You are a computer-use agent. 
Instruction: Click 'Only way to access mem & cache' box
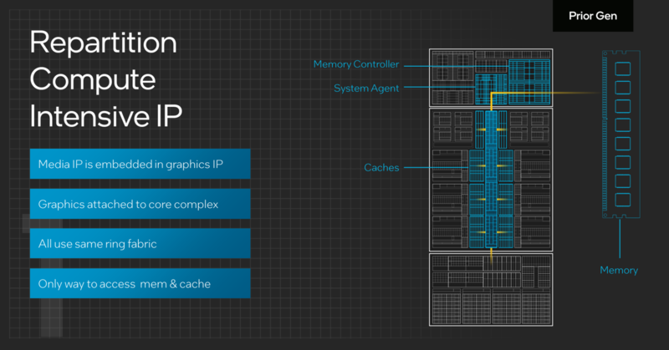pyautogui.click(x=140, y=283)
